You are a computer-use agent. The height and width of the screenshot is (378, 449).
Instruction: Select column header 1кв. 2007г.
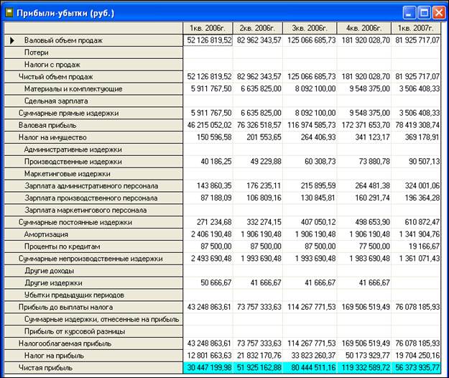pos(416,28)
